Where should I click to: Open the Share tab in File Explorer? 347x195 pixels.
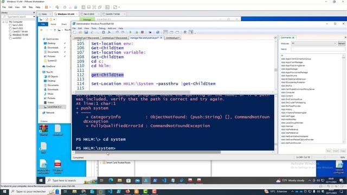tap(64, 24)
